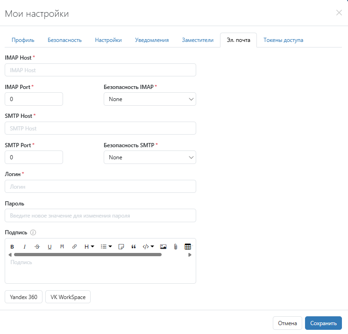Viewport: 348px width, 334px height.
Task: Open the code block dropdown
Action: click(x=148, y=246)
